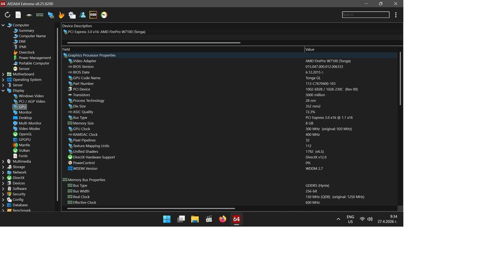This screenshot has height=272, width=484.
Task: Expand the Software tree node
Action: tap(3, 189)
